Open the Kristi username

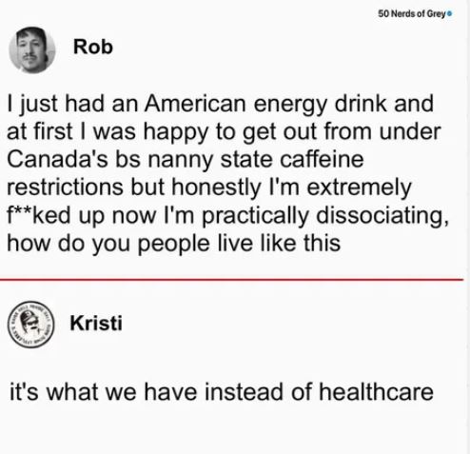[x=96, y=323]
